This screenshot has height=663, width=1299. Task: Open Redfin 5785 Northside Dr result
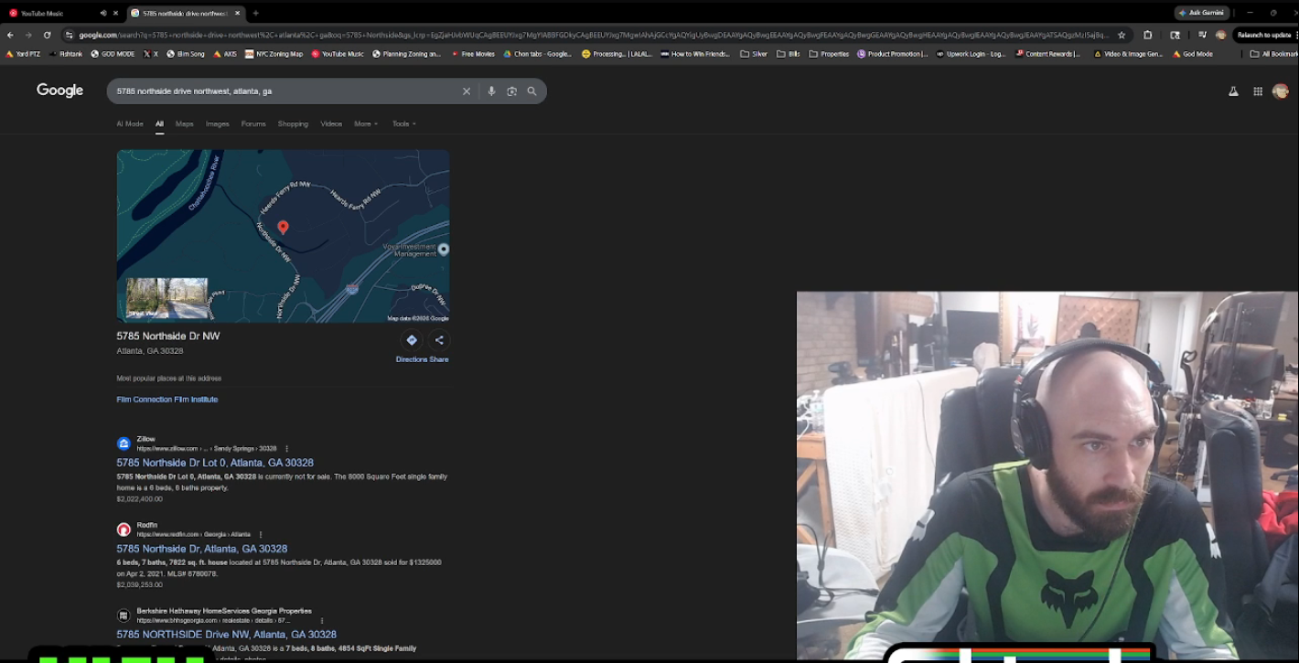[x=202, y=549]
